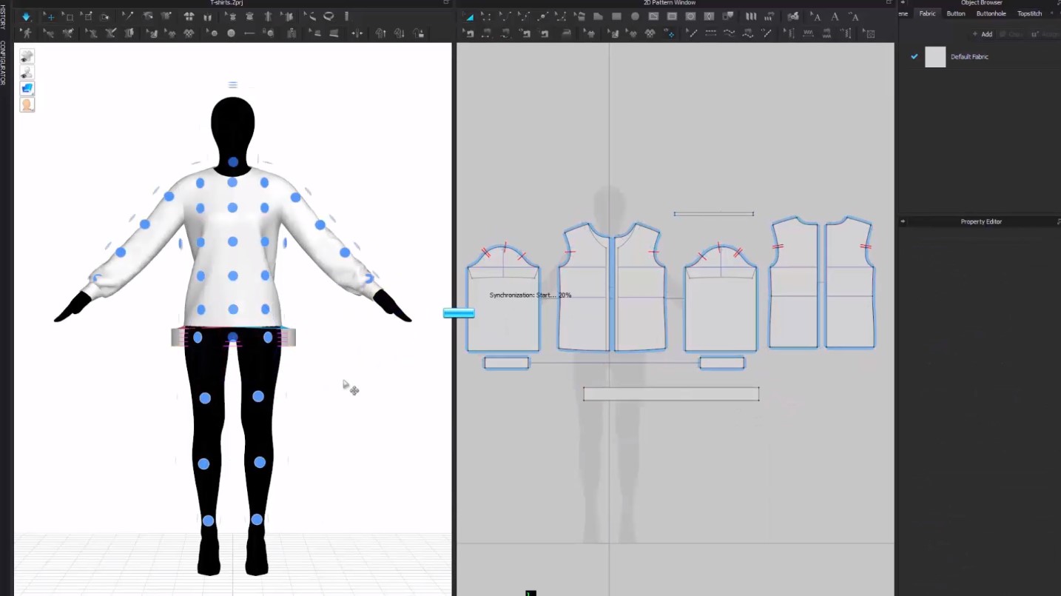Open the HISTORY side tab
Image resolution: width=1061 pixels, height=596 pixels.
[4, 16]
